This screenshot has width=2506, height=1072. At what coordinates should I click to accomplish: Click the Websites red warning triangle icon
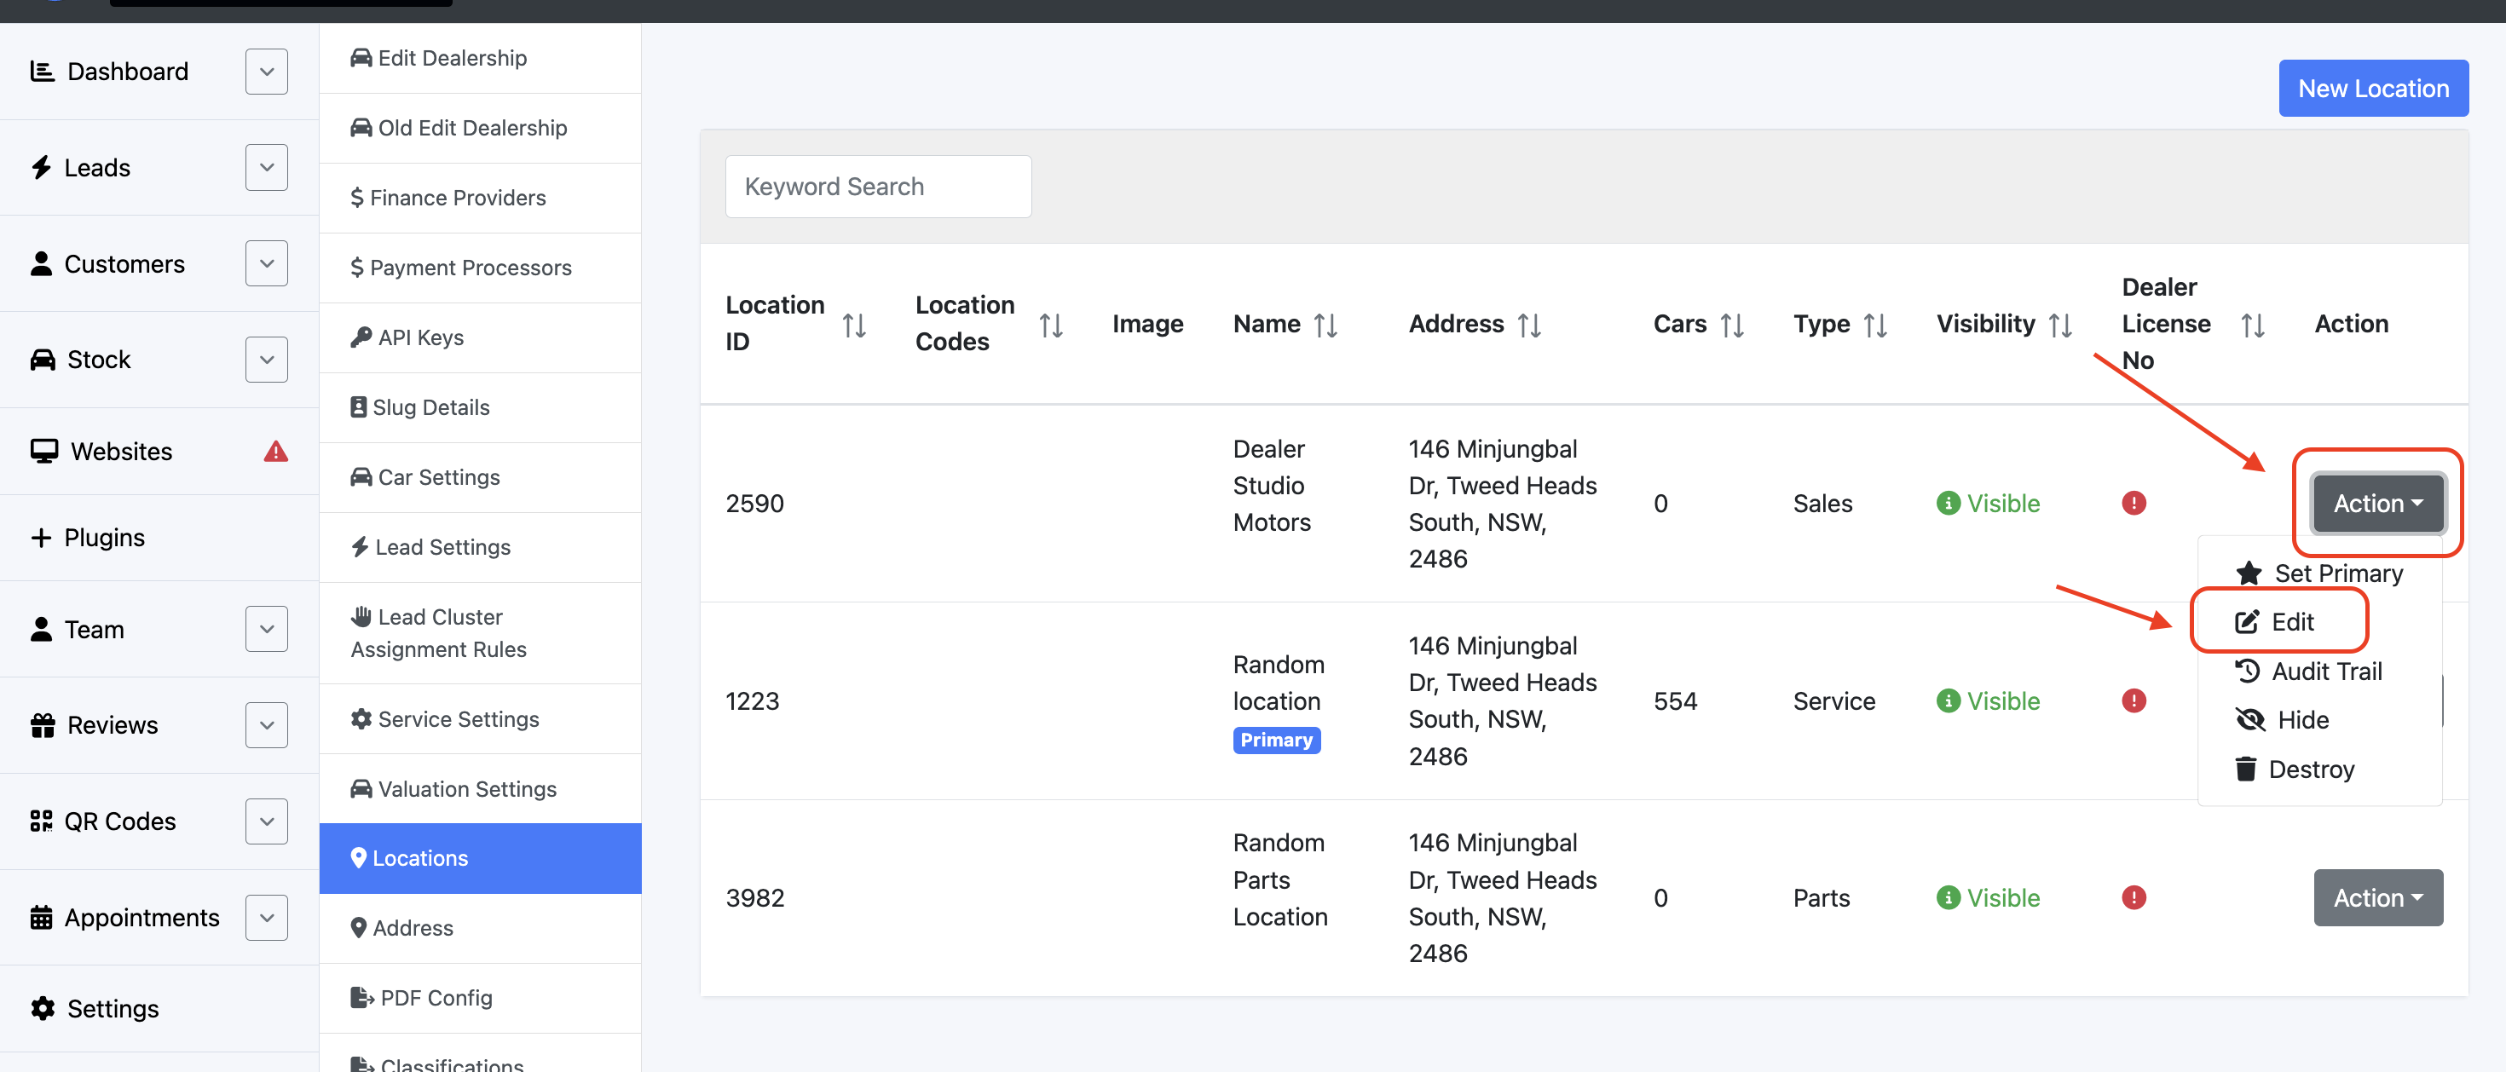point(275,452)
